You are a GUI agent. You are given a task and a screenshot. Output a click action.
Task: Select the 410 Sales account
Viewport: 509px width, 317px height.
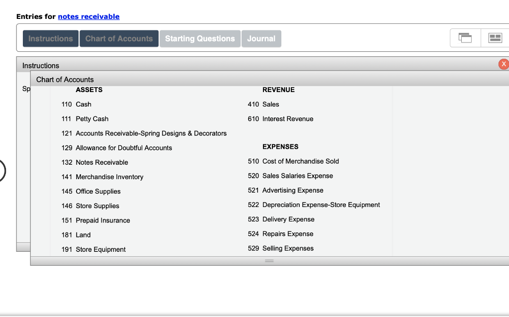(265, 104)
